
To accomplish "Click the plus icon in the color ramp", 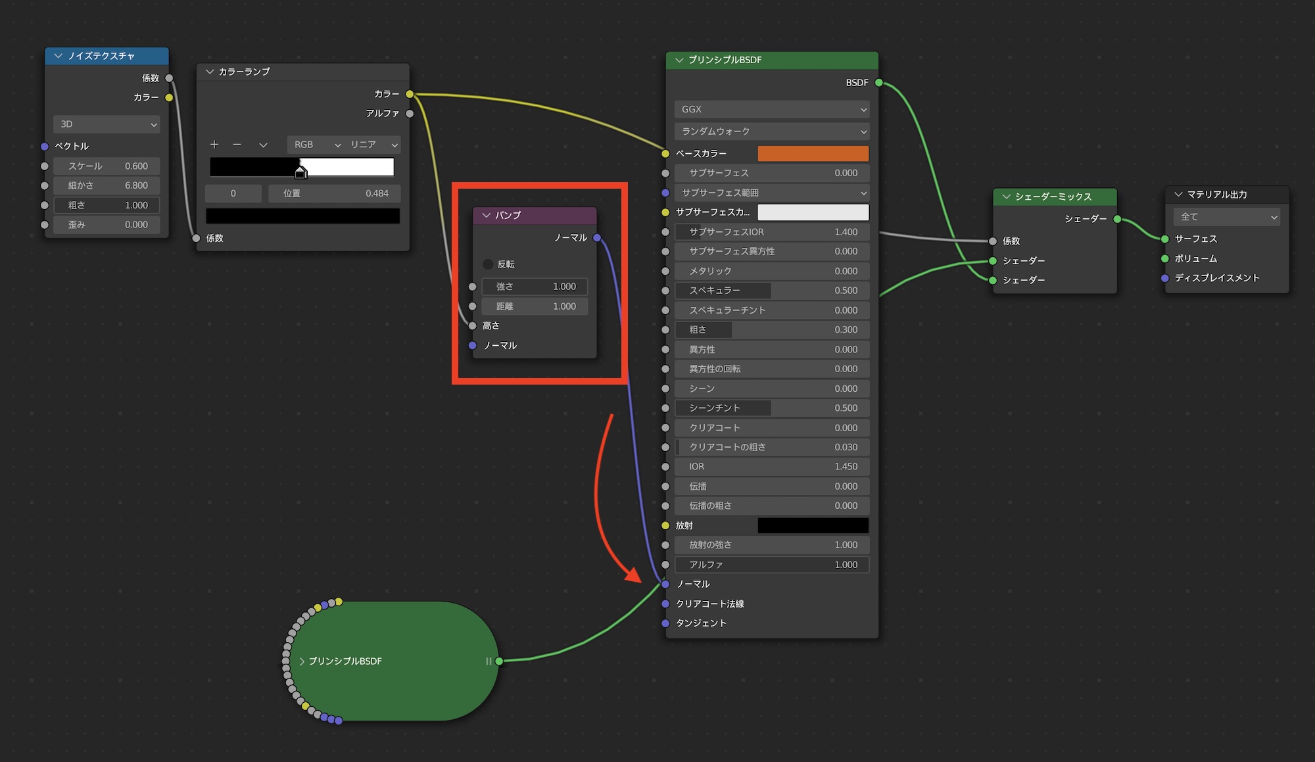I will click(214, 145).
